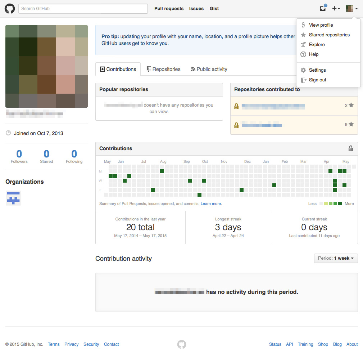Expand the plus create-new dropdown
363x362 pixels.
(x=336, y=9)
